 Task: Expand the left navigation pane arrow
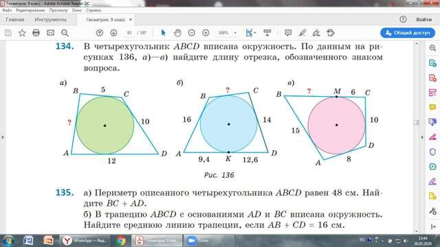[3, 137]
